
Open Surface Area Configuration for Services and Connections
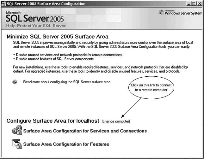click(x=85, y=131)
